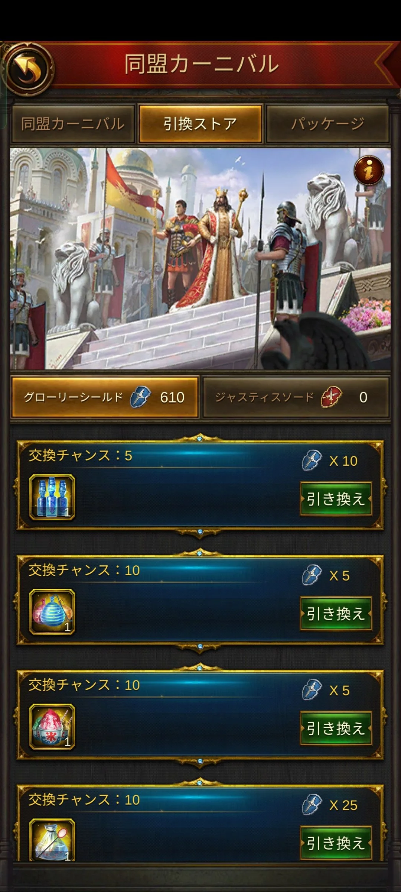Tap the blue water balloon item icon
The image size is (401, 892).
52,612
